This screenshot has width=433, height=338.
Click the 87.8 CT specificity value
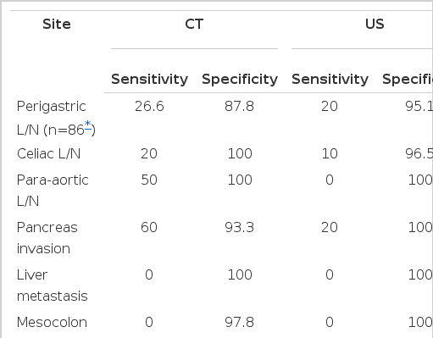240,107
